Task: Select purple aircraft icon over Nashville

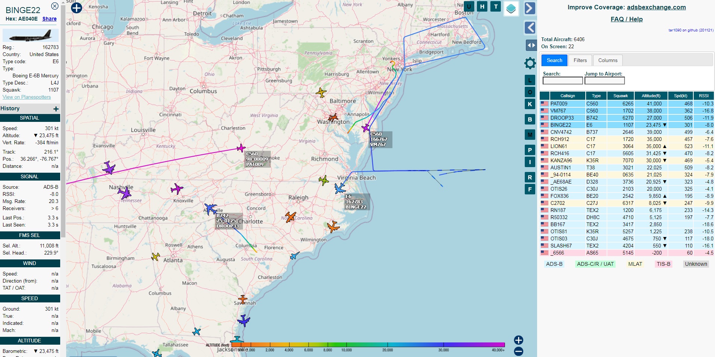Action: pos(124,193)
